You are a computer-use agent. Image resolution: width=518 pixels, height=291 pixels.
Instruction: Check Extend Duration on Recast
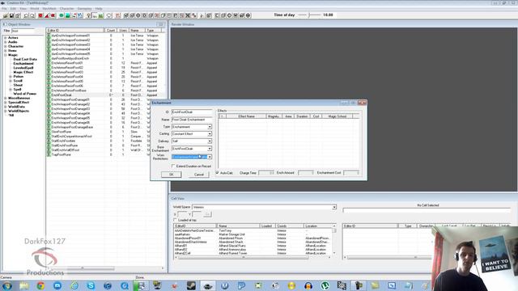point(173,167)
